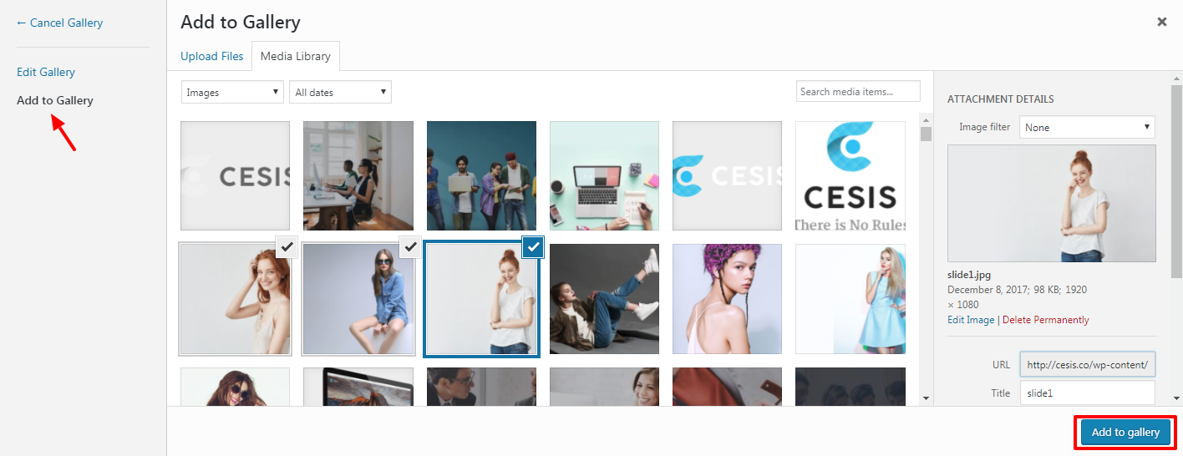Click the Cancel Gallery link
Screen dimensions: 1183x456
(x=59, y=23)
